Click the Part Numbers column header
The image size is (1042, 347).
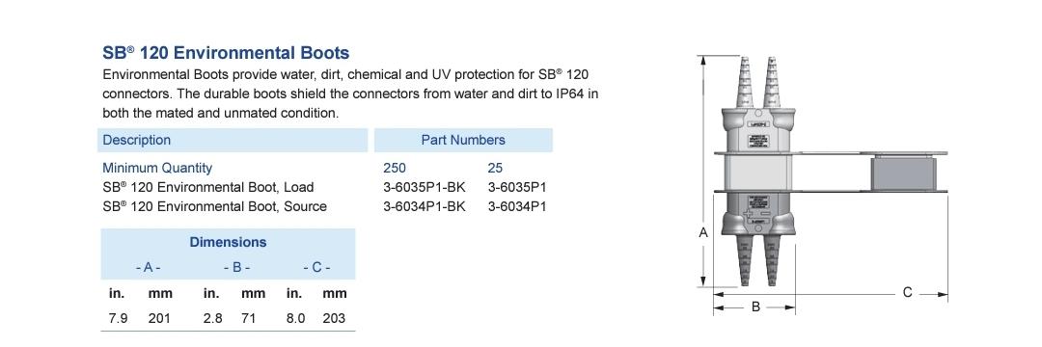point(463,140)
